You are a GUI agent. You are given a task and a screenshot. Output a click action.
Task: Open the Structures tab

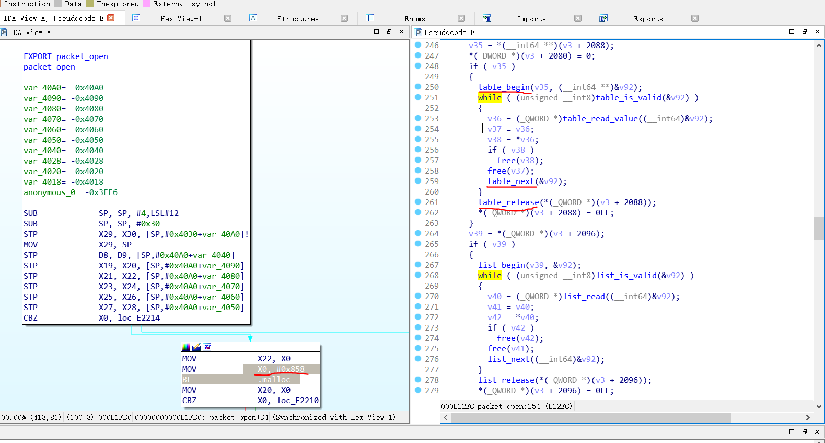297,19
